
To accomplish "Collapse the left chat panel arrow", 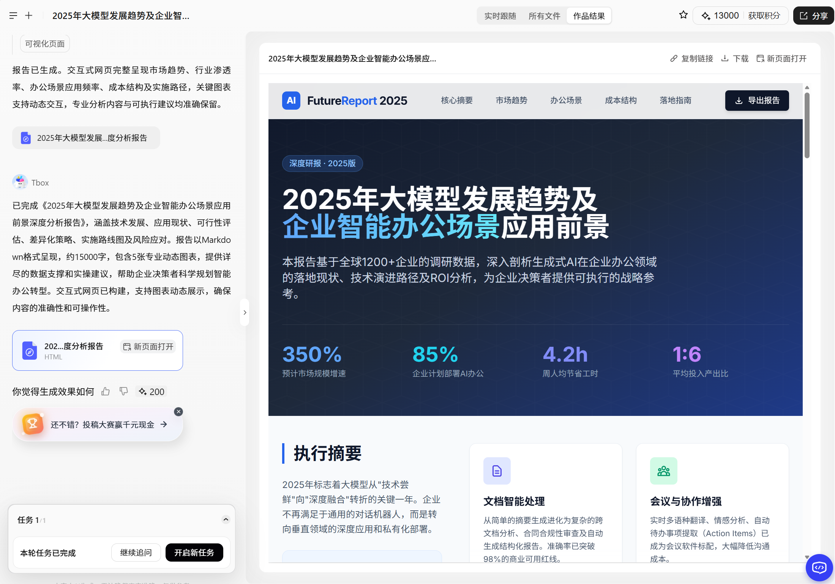I will pyautogui.click(x=245, y=312).
